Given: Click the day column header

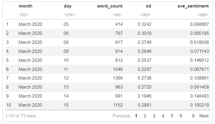Looking at the screenshot, I should pyautogui.click(x=68, y=6).
